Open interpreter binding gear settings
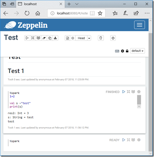 tap(122, 51)
